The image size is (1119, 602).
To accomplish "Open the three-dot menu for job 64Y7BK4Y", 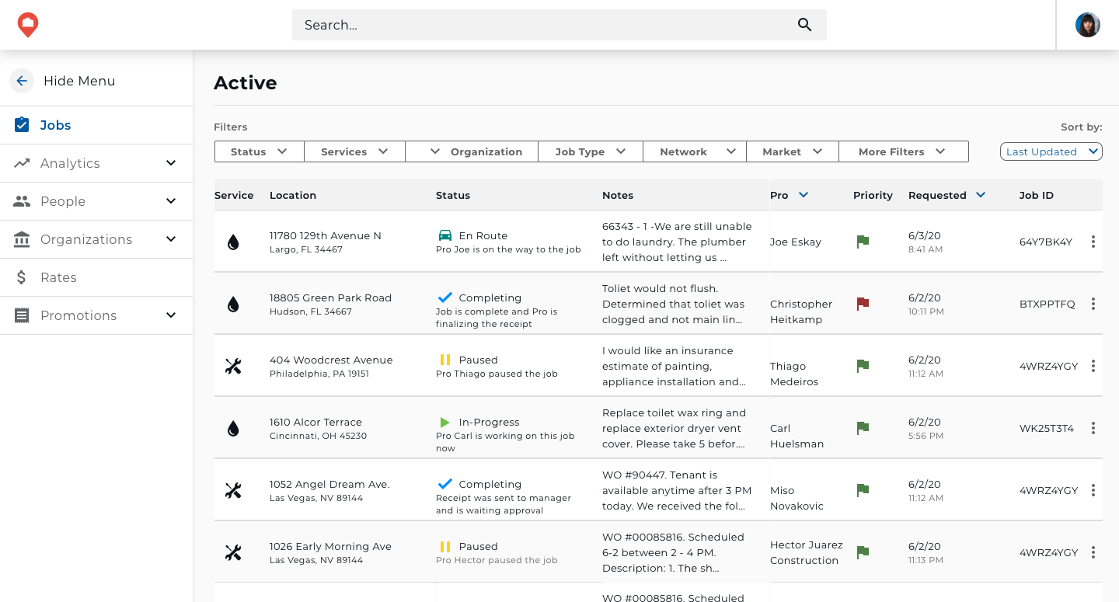I will pos(1093,242).
